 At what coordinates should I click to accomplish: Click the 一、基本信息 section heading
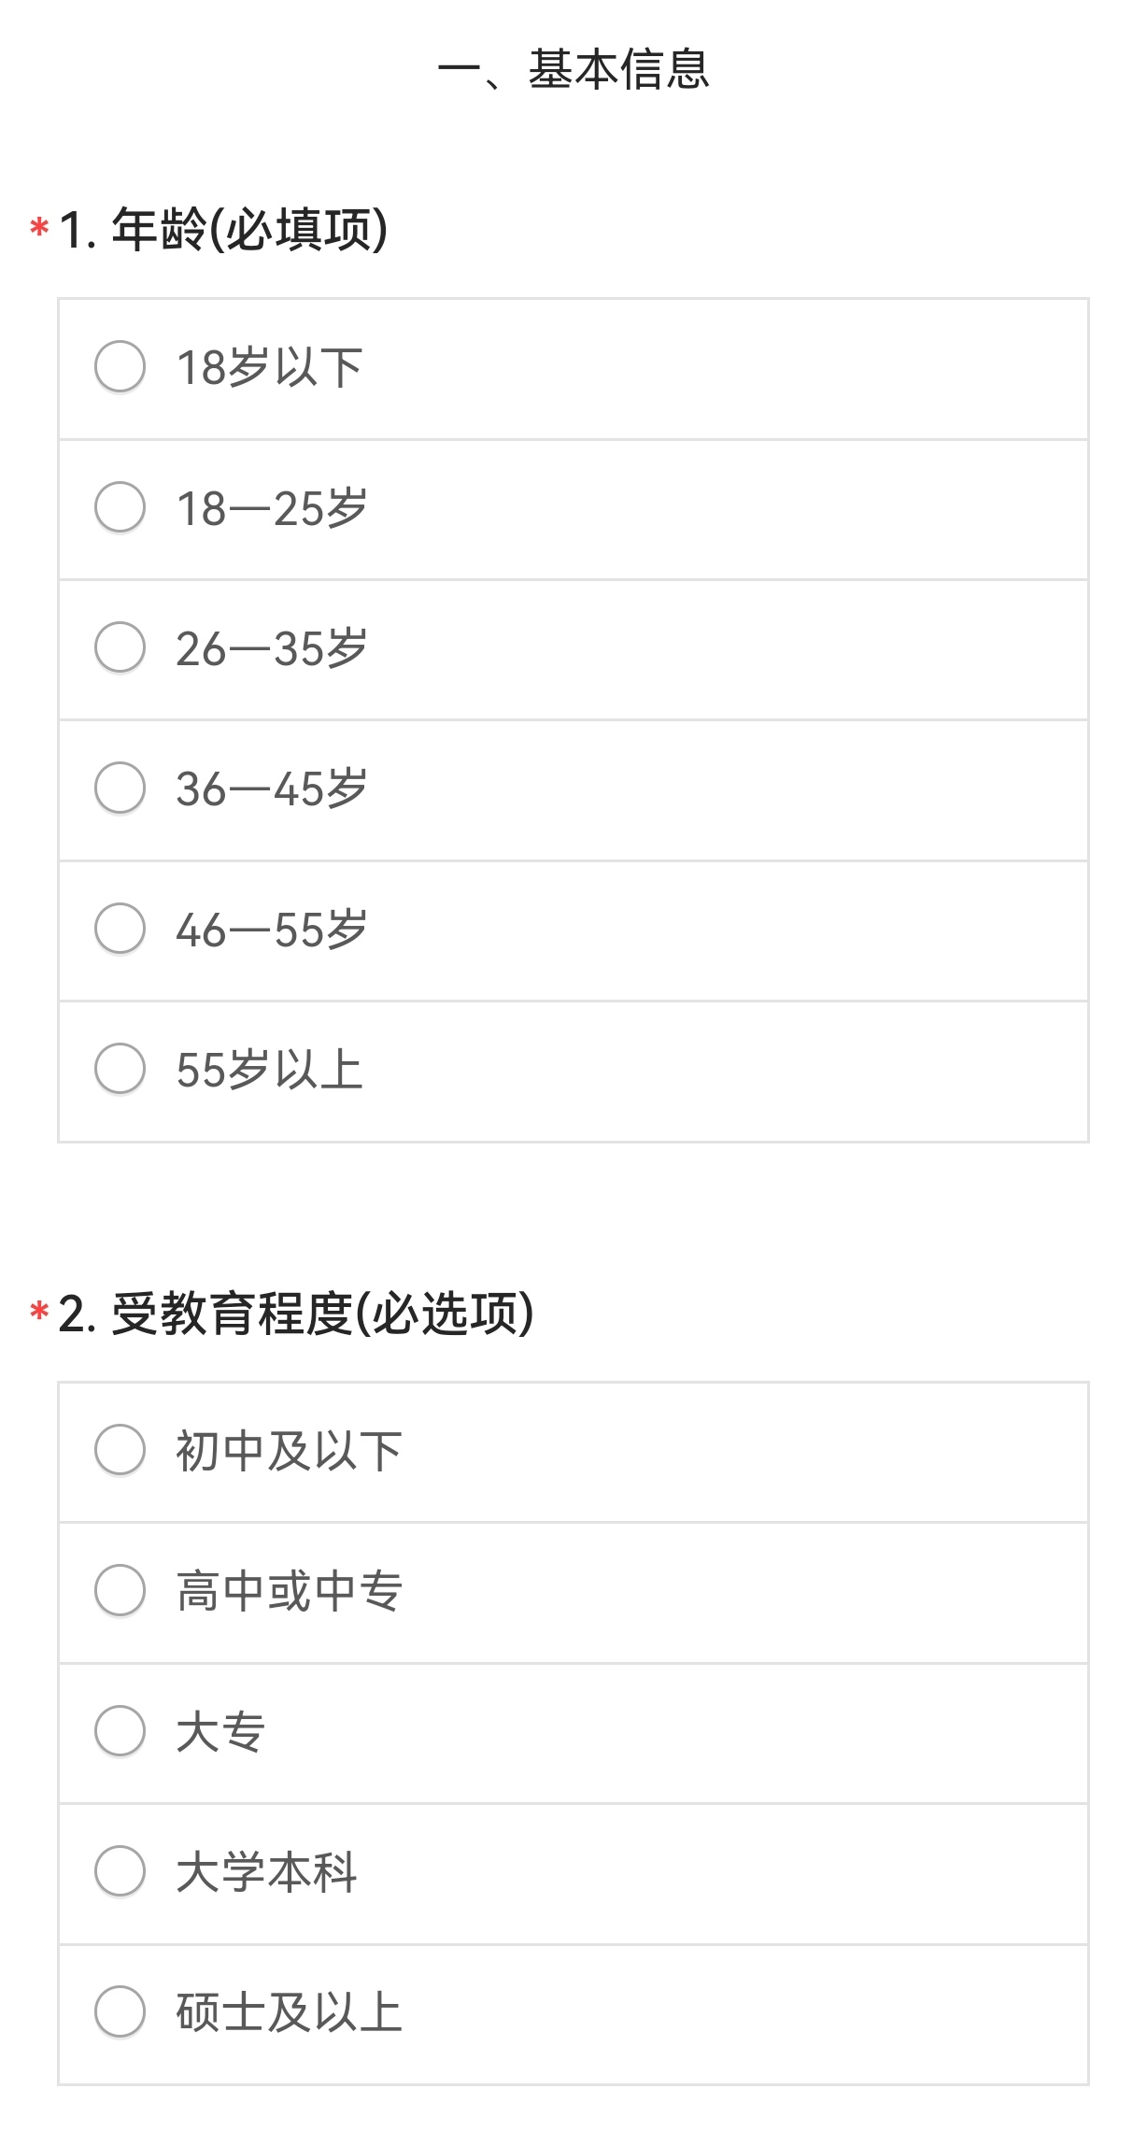(x=573, y=69)
